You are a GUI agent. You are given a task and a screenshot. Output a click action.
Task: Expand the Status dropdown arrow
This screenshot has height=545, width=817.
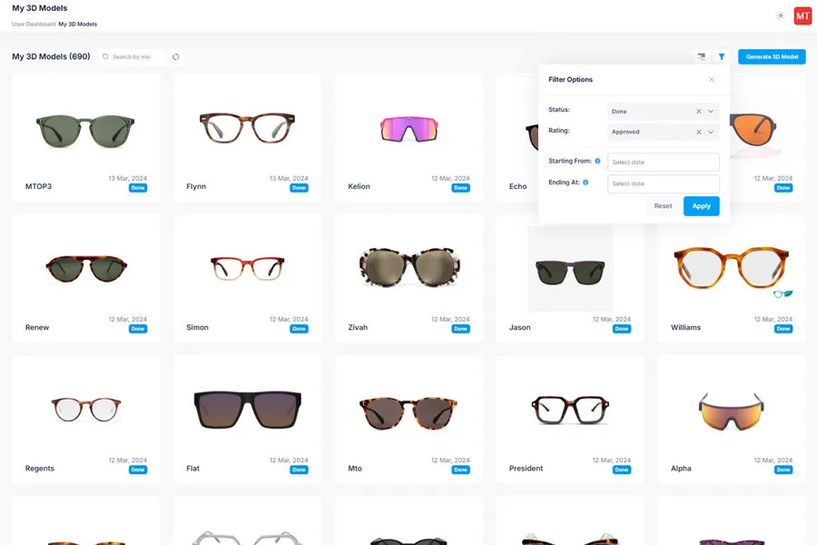click(x=711, y=111)
